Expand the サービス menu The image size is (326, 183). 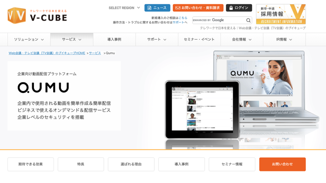[72, 39]
